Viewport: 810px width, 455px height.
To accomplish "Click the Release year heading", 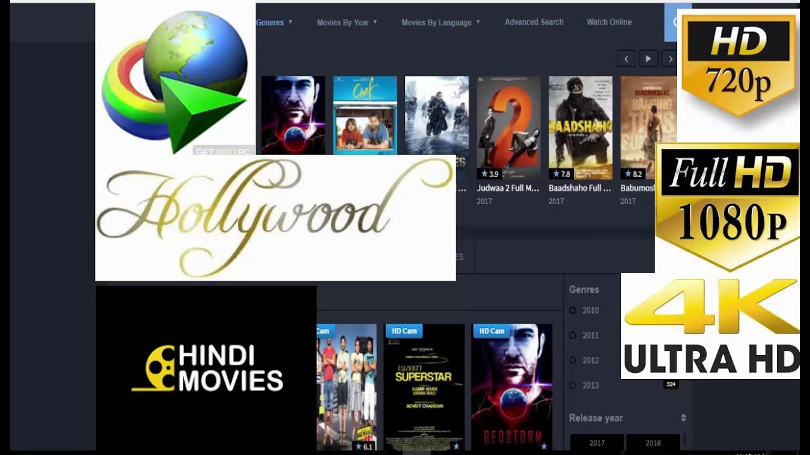I will click(x=595, y=418).
